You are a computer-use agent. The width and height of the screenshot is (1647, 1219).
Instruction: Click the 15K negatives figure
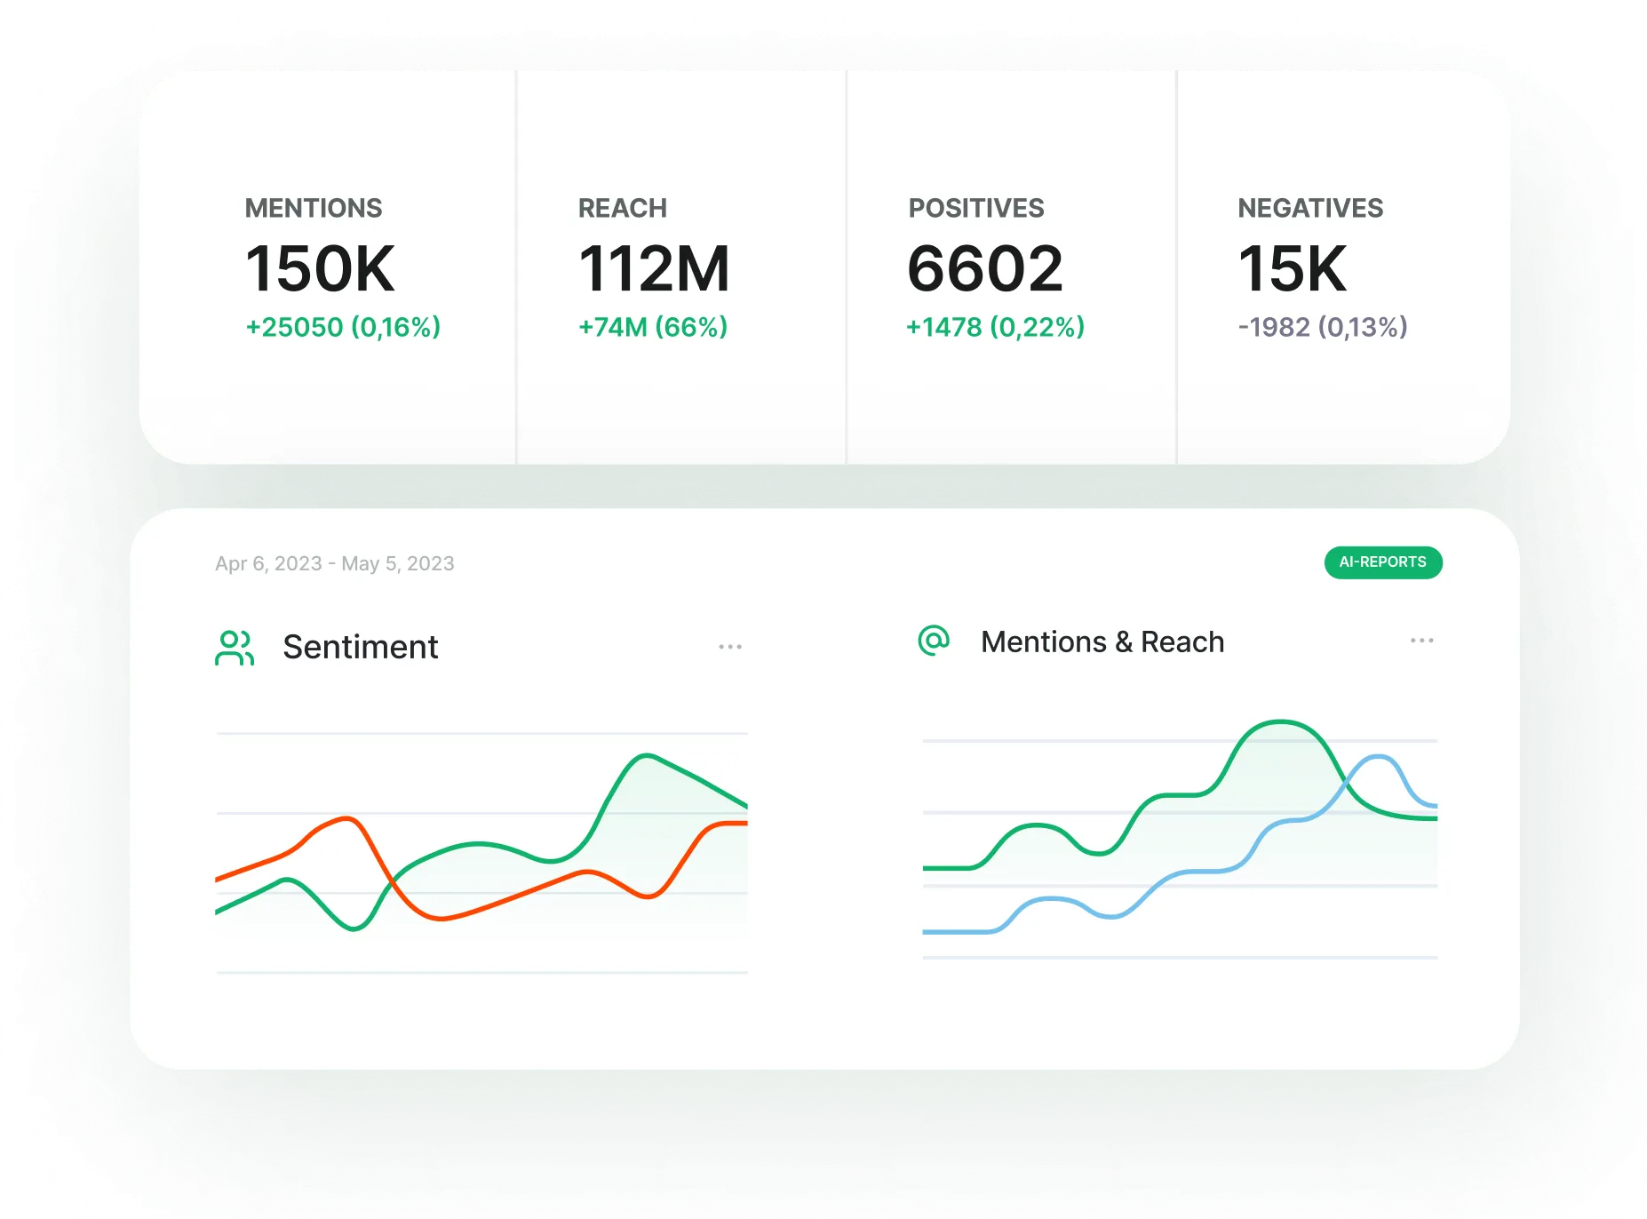click(1292, 269)
